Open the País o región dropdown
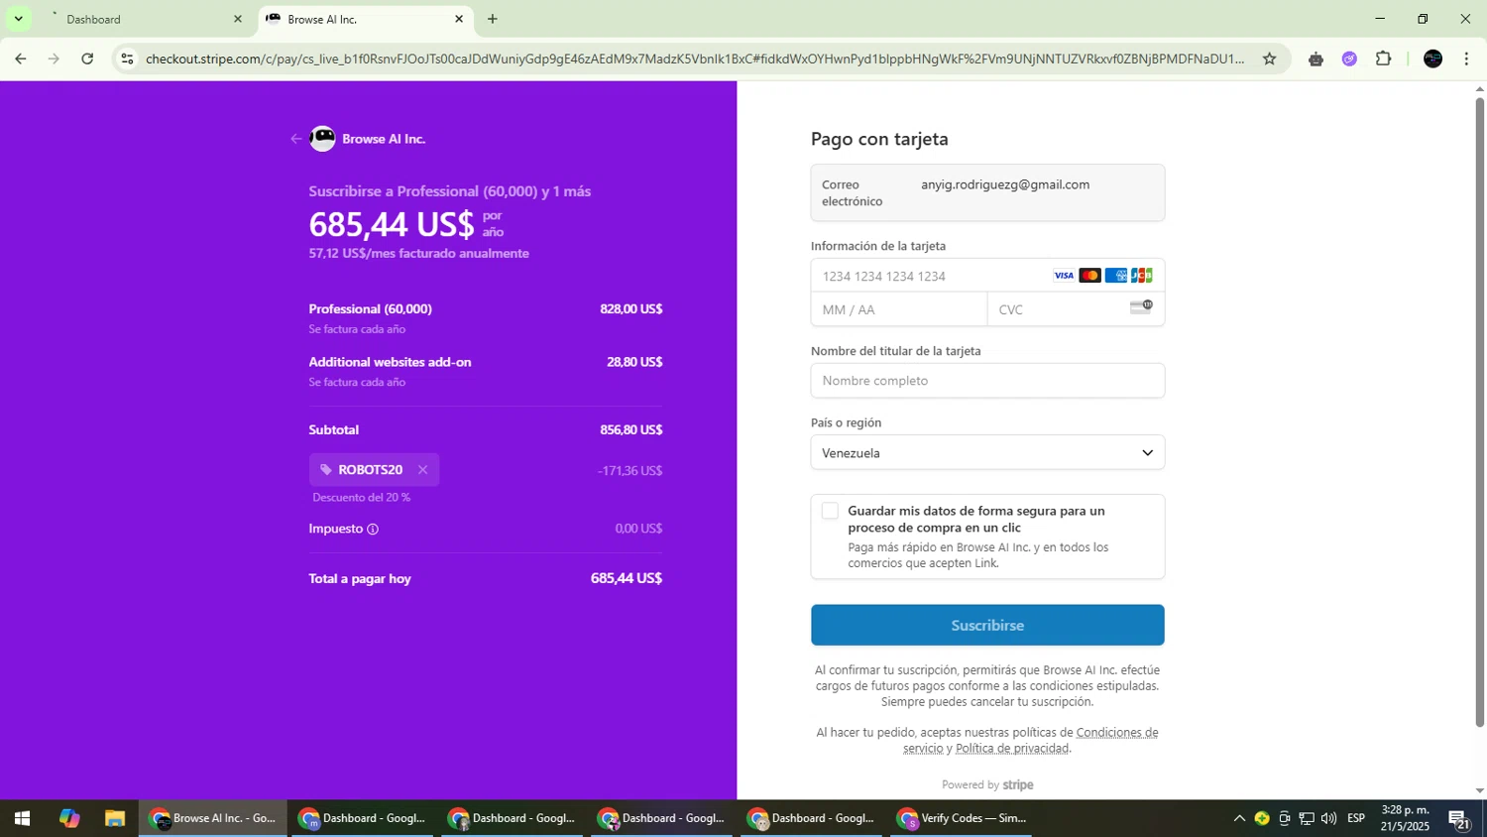This screenshot has height=837, width=1487. click(x=987, y=453)
